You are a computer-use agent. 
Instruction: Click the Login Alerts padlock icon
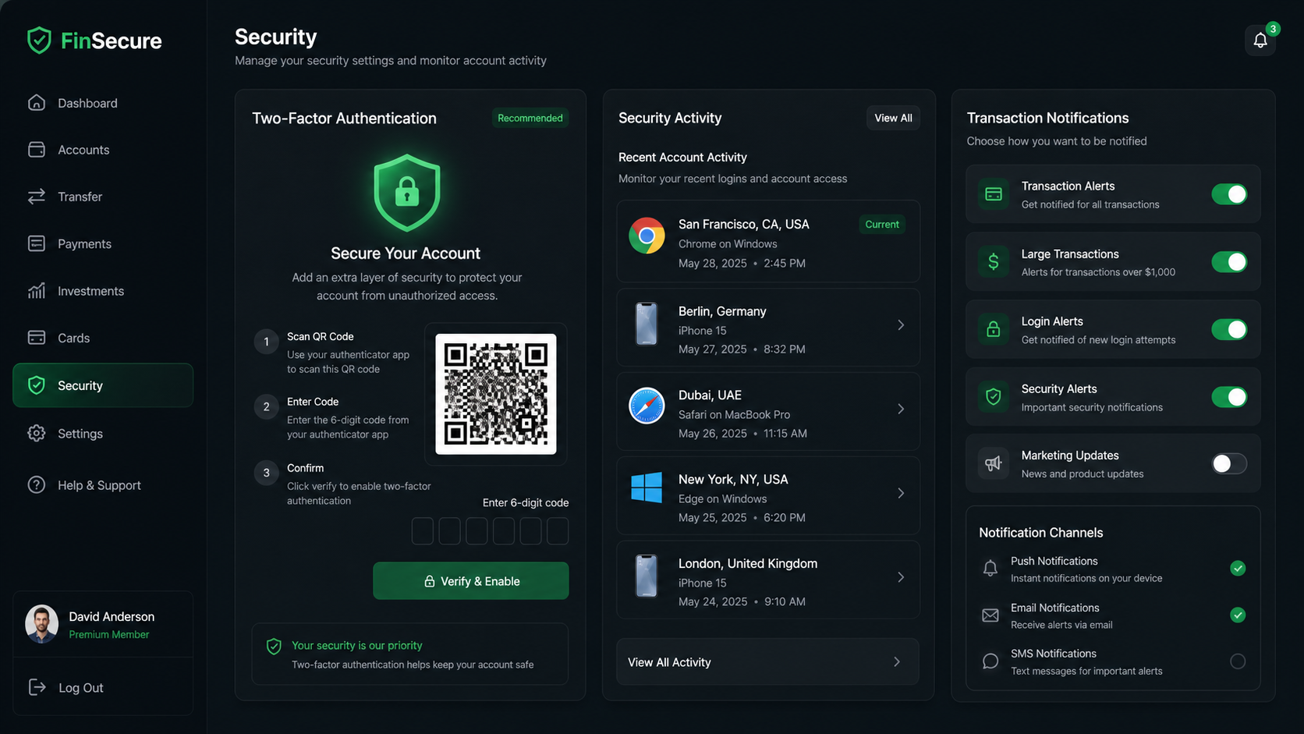click(x=994, y=329)
